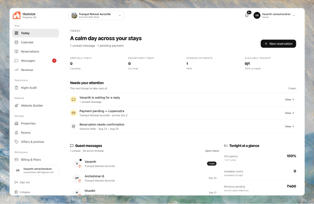Click the Properties building icon
The width and height of the screenshot is (314, 204).
17,123
